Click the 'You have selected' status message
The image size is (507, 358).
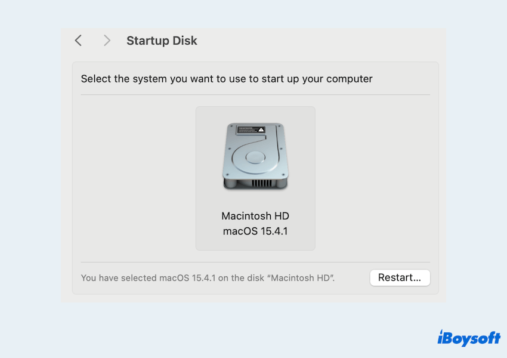point(208,278)
